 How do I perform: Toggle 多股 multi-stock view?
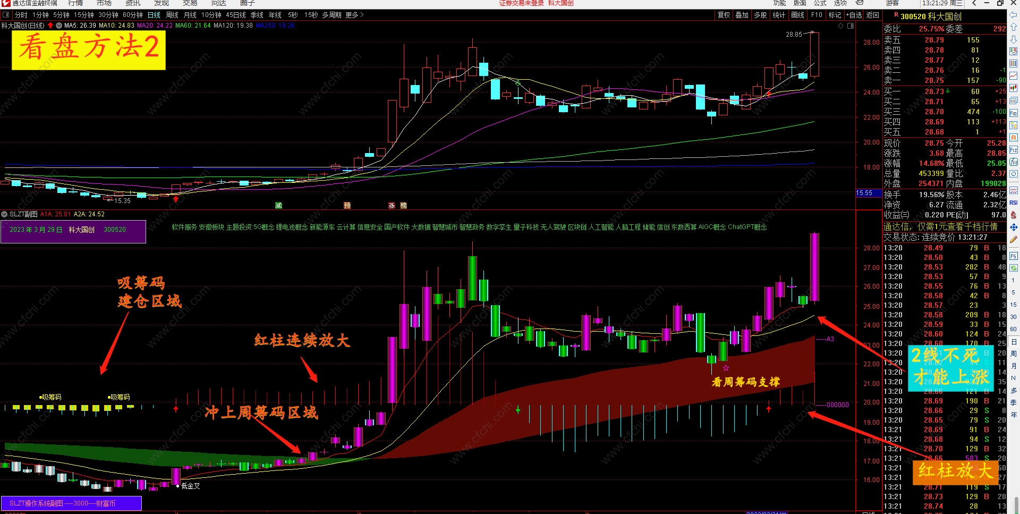coord(761,15)
